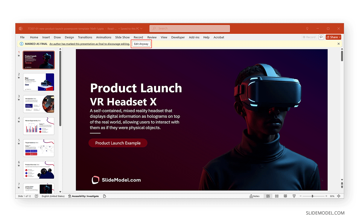Start Slide Show from the status bar
Image resolution: width=359 pixels, height=222 pixels.
(294, 196)
